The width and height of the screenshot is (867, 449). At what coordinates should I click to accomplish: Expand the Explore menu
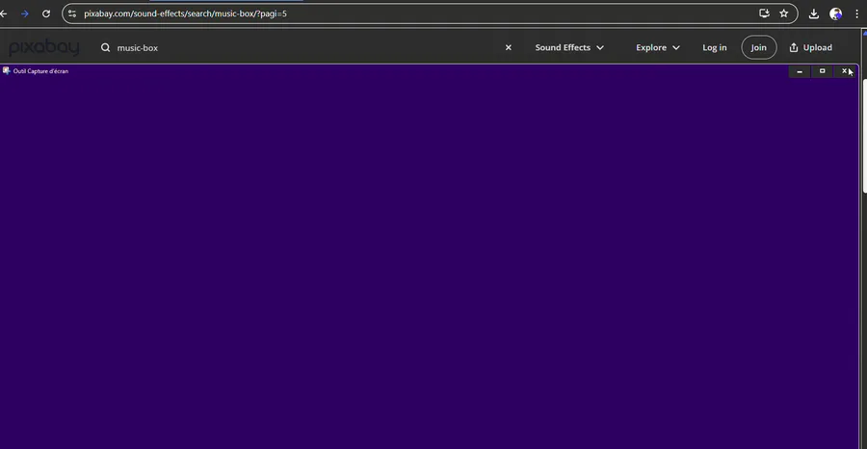658,47
